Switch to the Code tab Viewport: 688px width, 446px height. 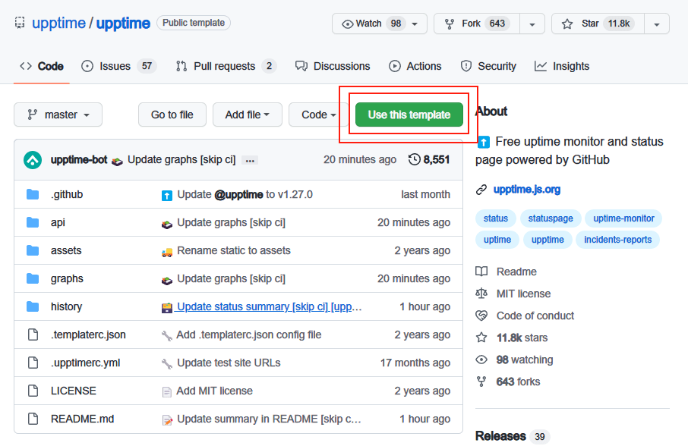tap(42, 66)
